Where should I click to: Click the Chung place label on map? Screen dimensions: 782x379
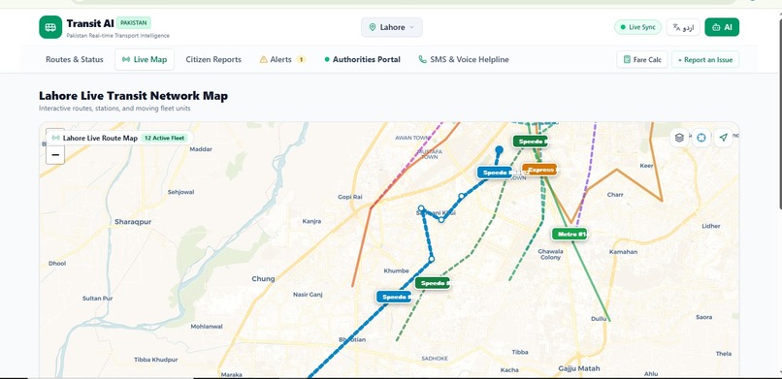coord(263,279)
